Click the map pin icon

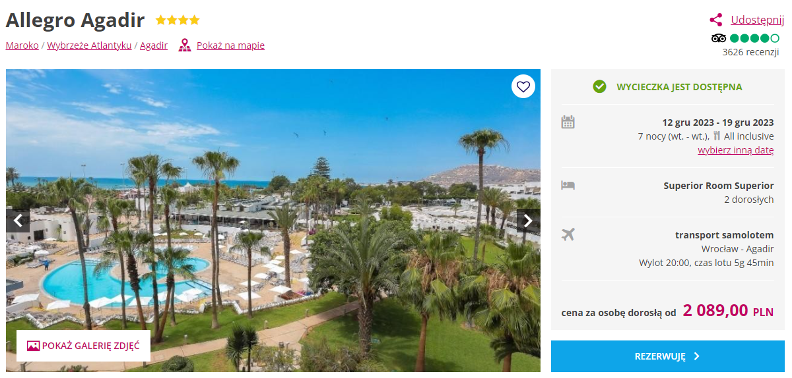coord(185,45)
